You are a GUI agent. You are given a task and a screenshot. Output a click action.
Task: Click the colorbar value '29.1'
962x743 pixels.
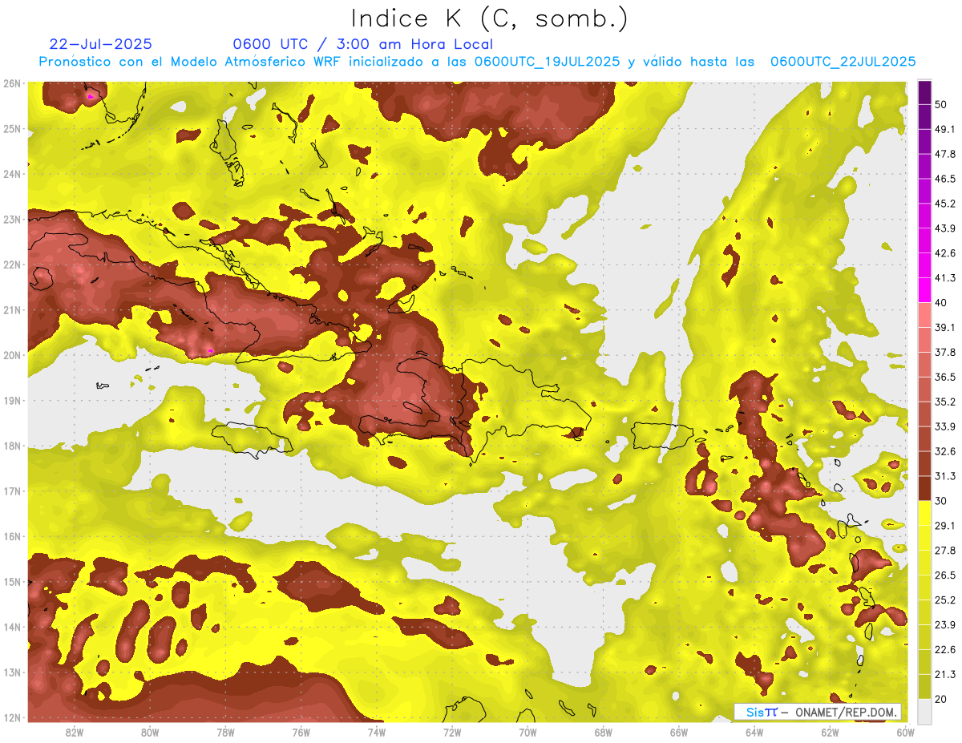click(x=945, y=526)
